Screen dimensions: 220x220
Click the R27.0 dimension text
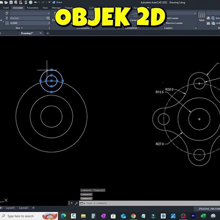[160, 144]
